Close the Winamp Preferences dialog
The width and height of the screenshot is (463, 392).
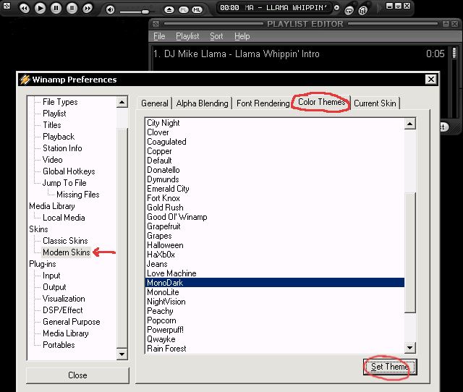pos(431,79)
